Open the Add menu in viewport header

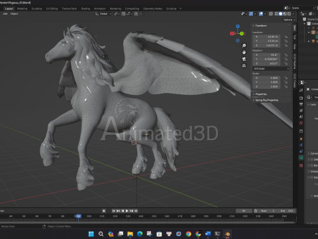coord(5,14)
